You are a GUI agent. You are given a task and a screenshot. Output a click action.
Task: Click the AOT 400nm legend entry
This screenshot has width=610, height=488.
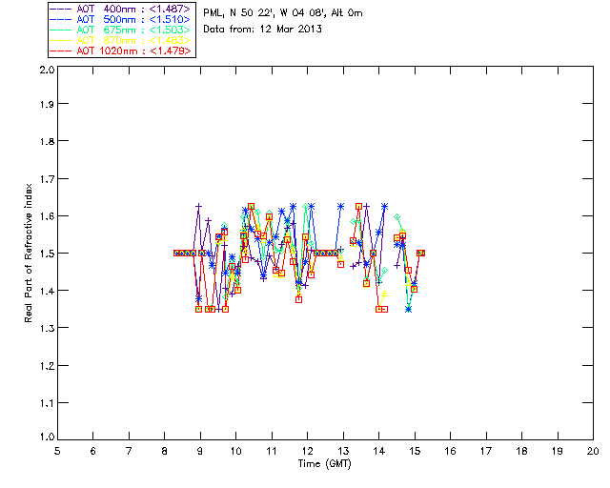click(x=121, y=9)
